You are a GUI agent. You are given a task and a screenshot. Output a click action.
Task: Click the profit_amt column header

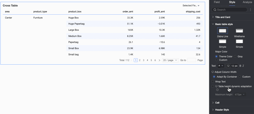(x=160, y=11)
